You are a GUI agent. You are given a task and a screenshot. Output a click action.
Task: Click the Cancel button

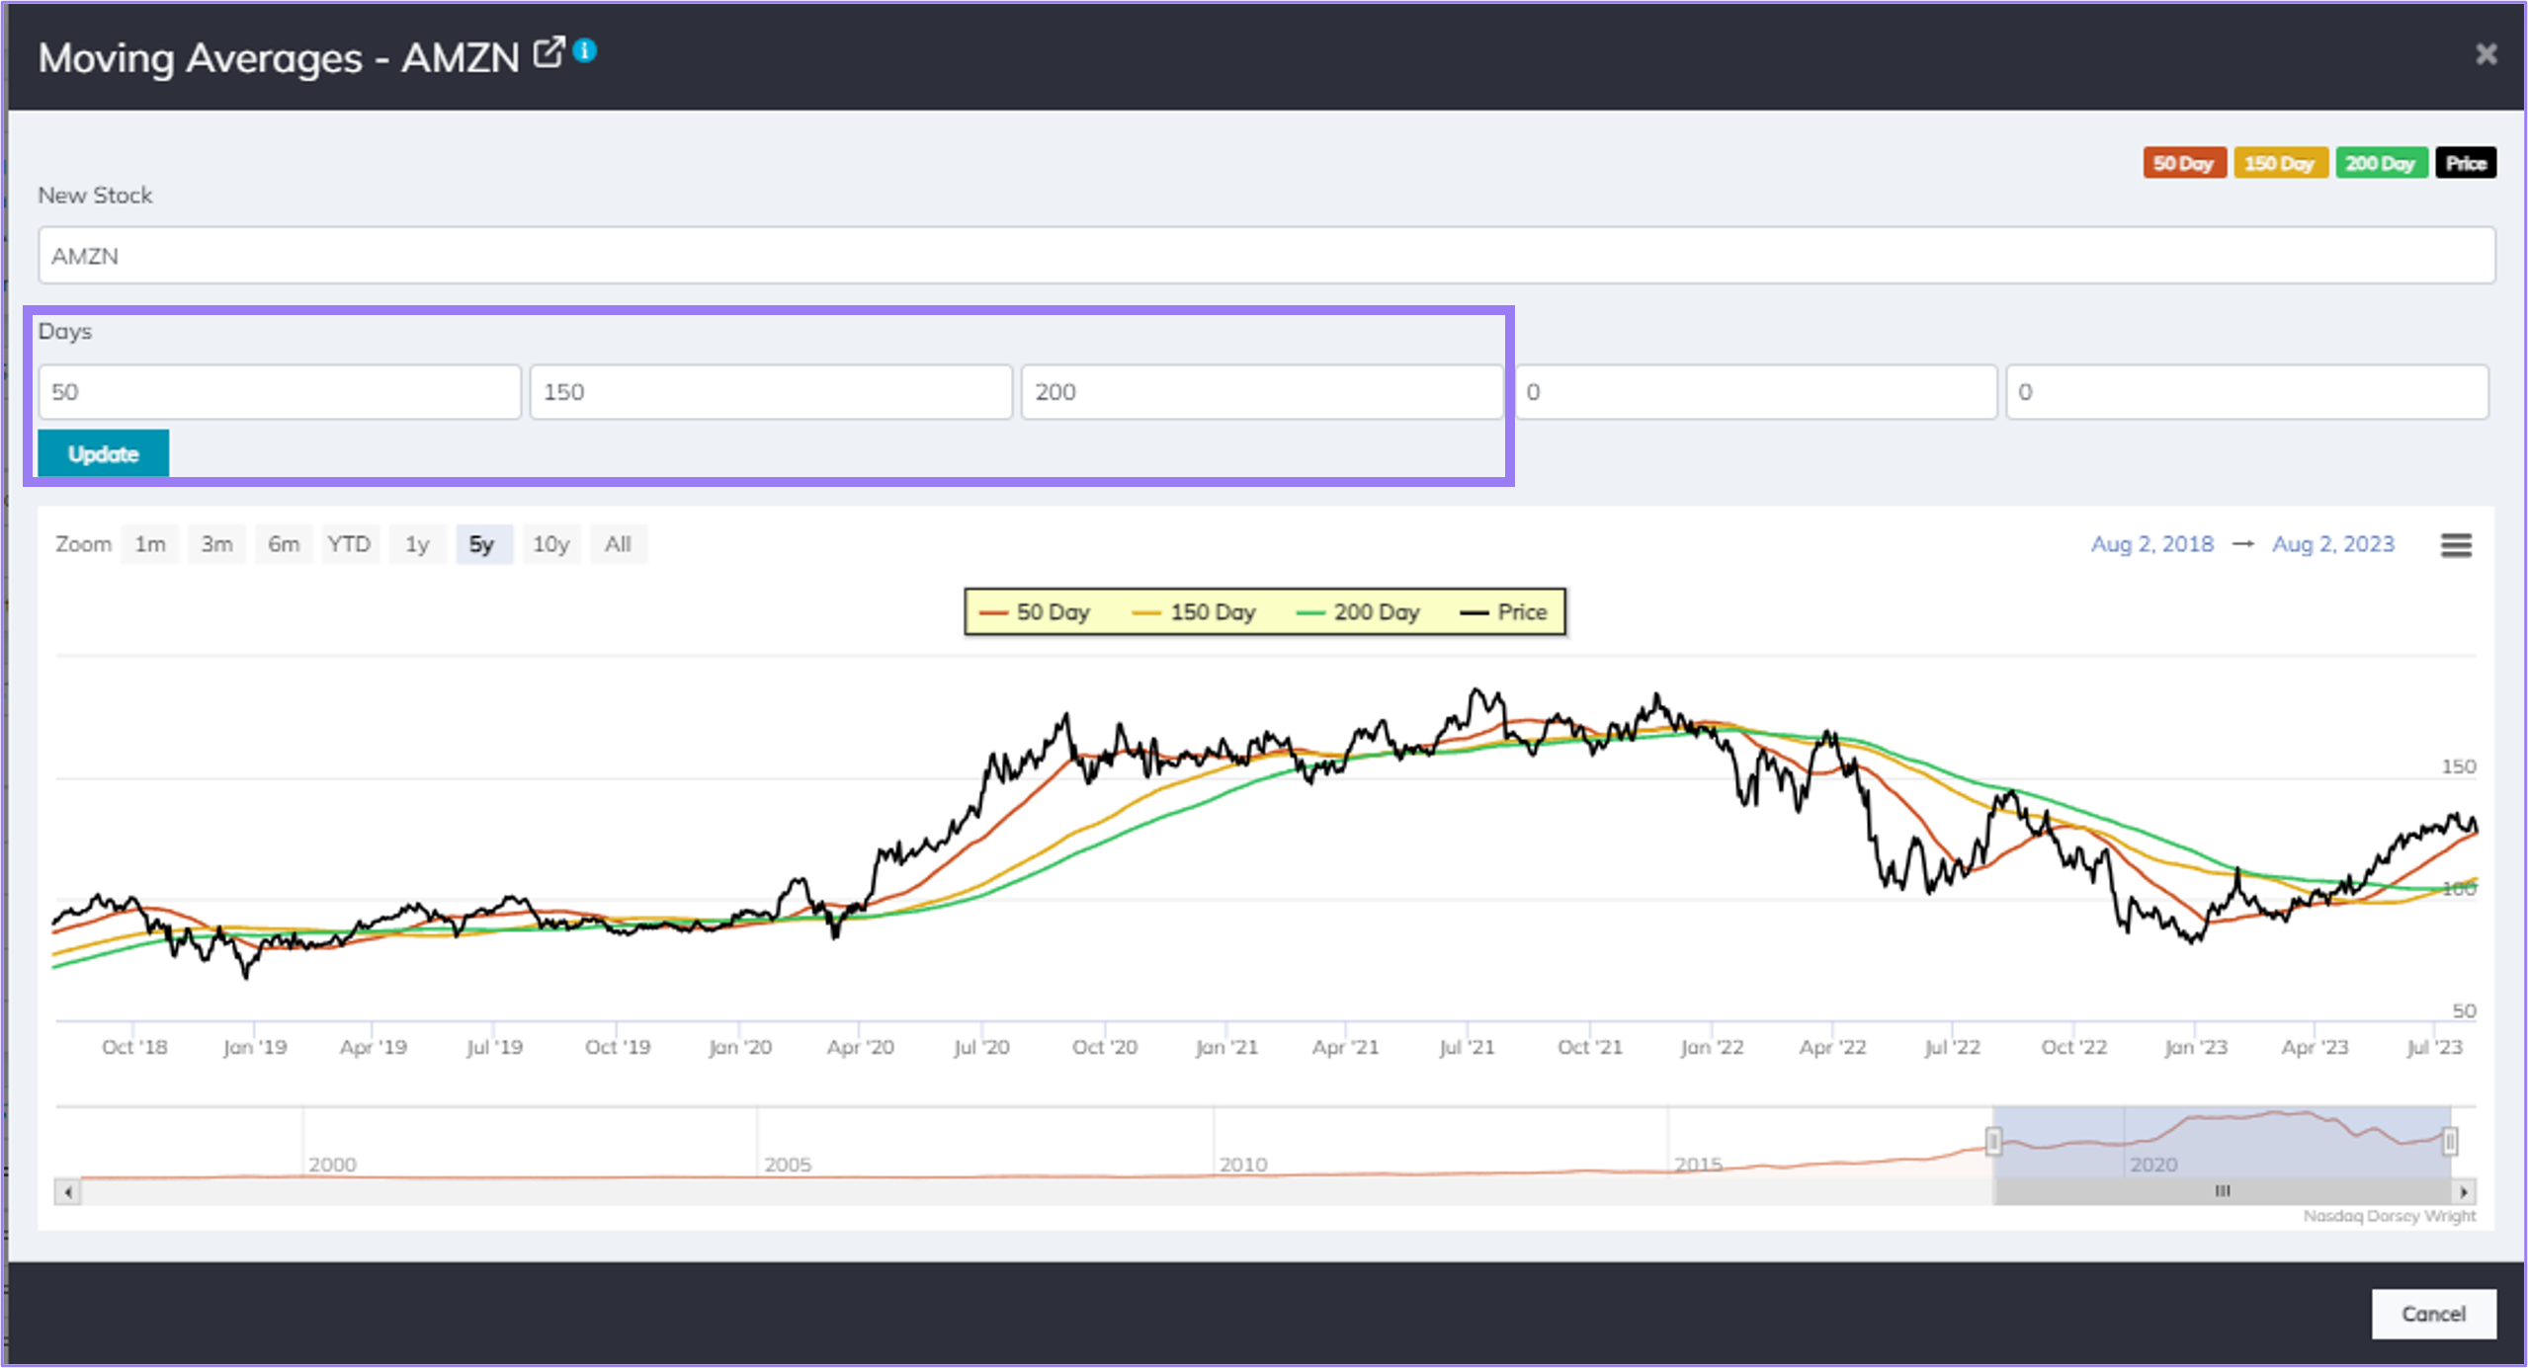pyautogui.click(x=2432, y=1314)
